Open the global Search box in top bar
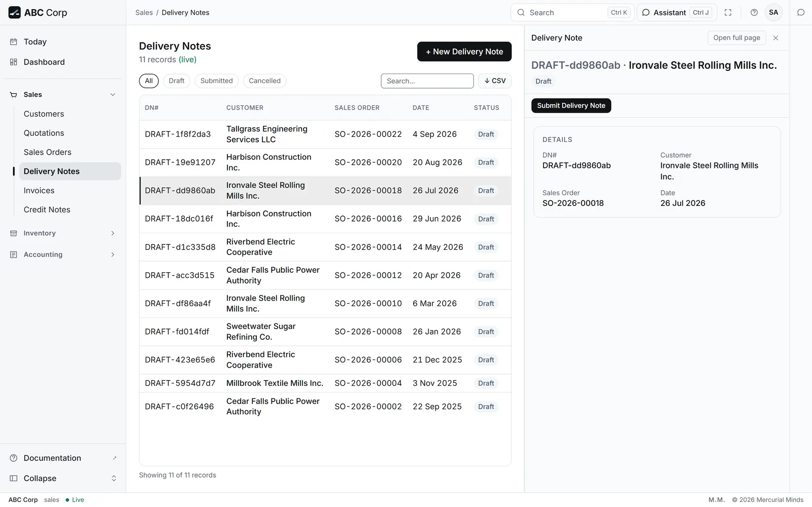This screenshot has width=812, height=507. coord(572,13)
